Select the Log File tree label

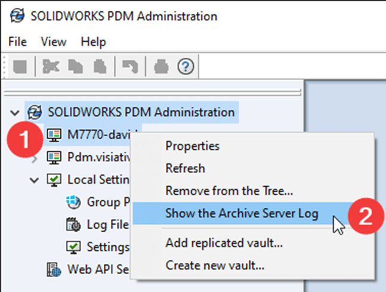coord(108,225)
